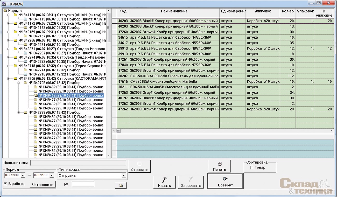Click the Возврат button

coord(225,181)
